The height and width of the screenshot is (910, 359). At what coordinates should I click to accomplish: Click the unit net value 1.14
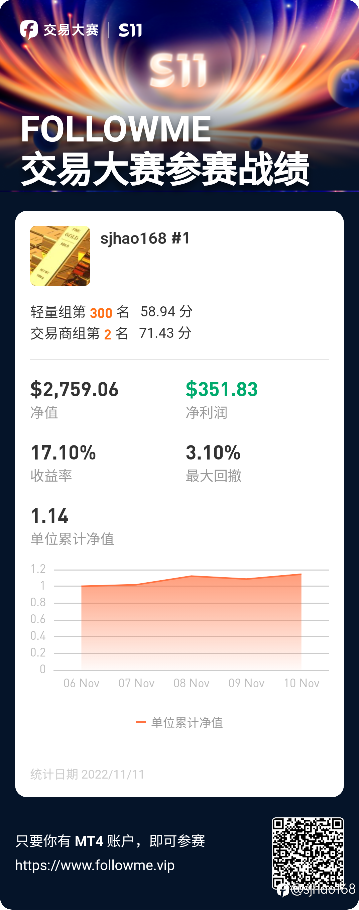[x=49, y=516]
